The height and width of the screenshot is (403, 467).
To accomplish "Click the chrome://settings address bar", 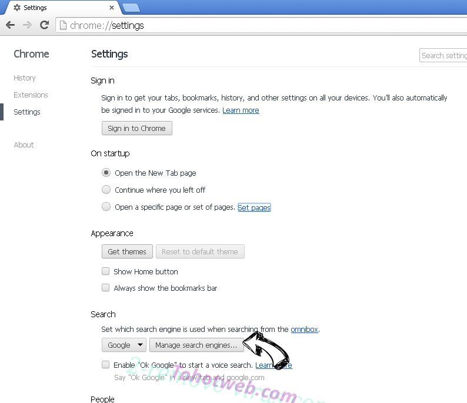I will tap(262, 25).
